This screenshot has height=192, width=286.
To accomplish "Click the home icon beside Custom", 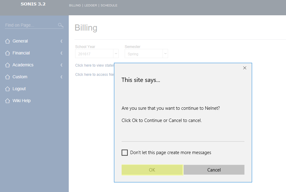I will 8,77.
